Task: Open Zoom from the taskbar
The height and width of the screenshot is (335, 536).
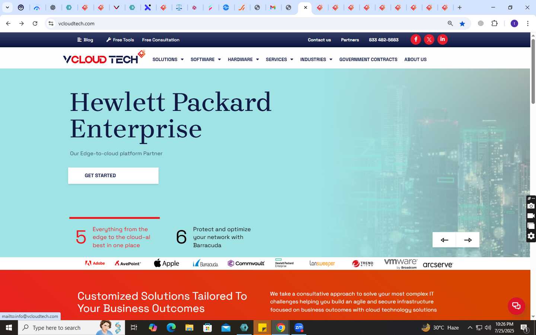Action: [299, 328]
